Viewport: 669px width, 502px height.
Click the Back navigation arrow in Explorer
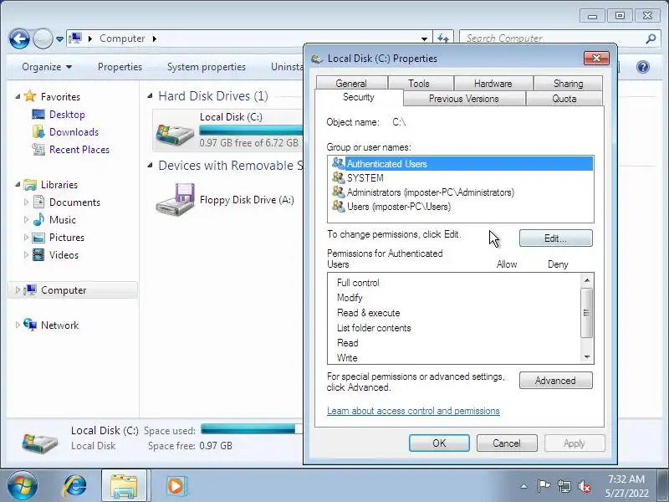click(19, 38)
